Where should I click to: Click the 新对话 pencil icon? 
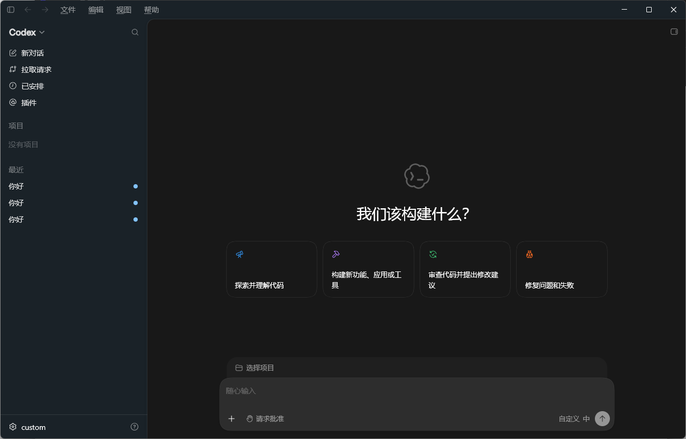click(13, 52)
